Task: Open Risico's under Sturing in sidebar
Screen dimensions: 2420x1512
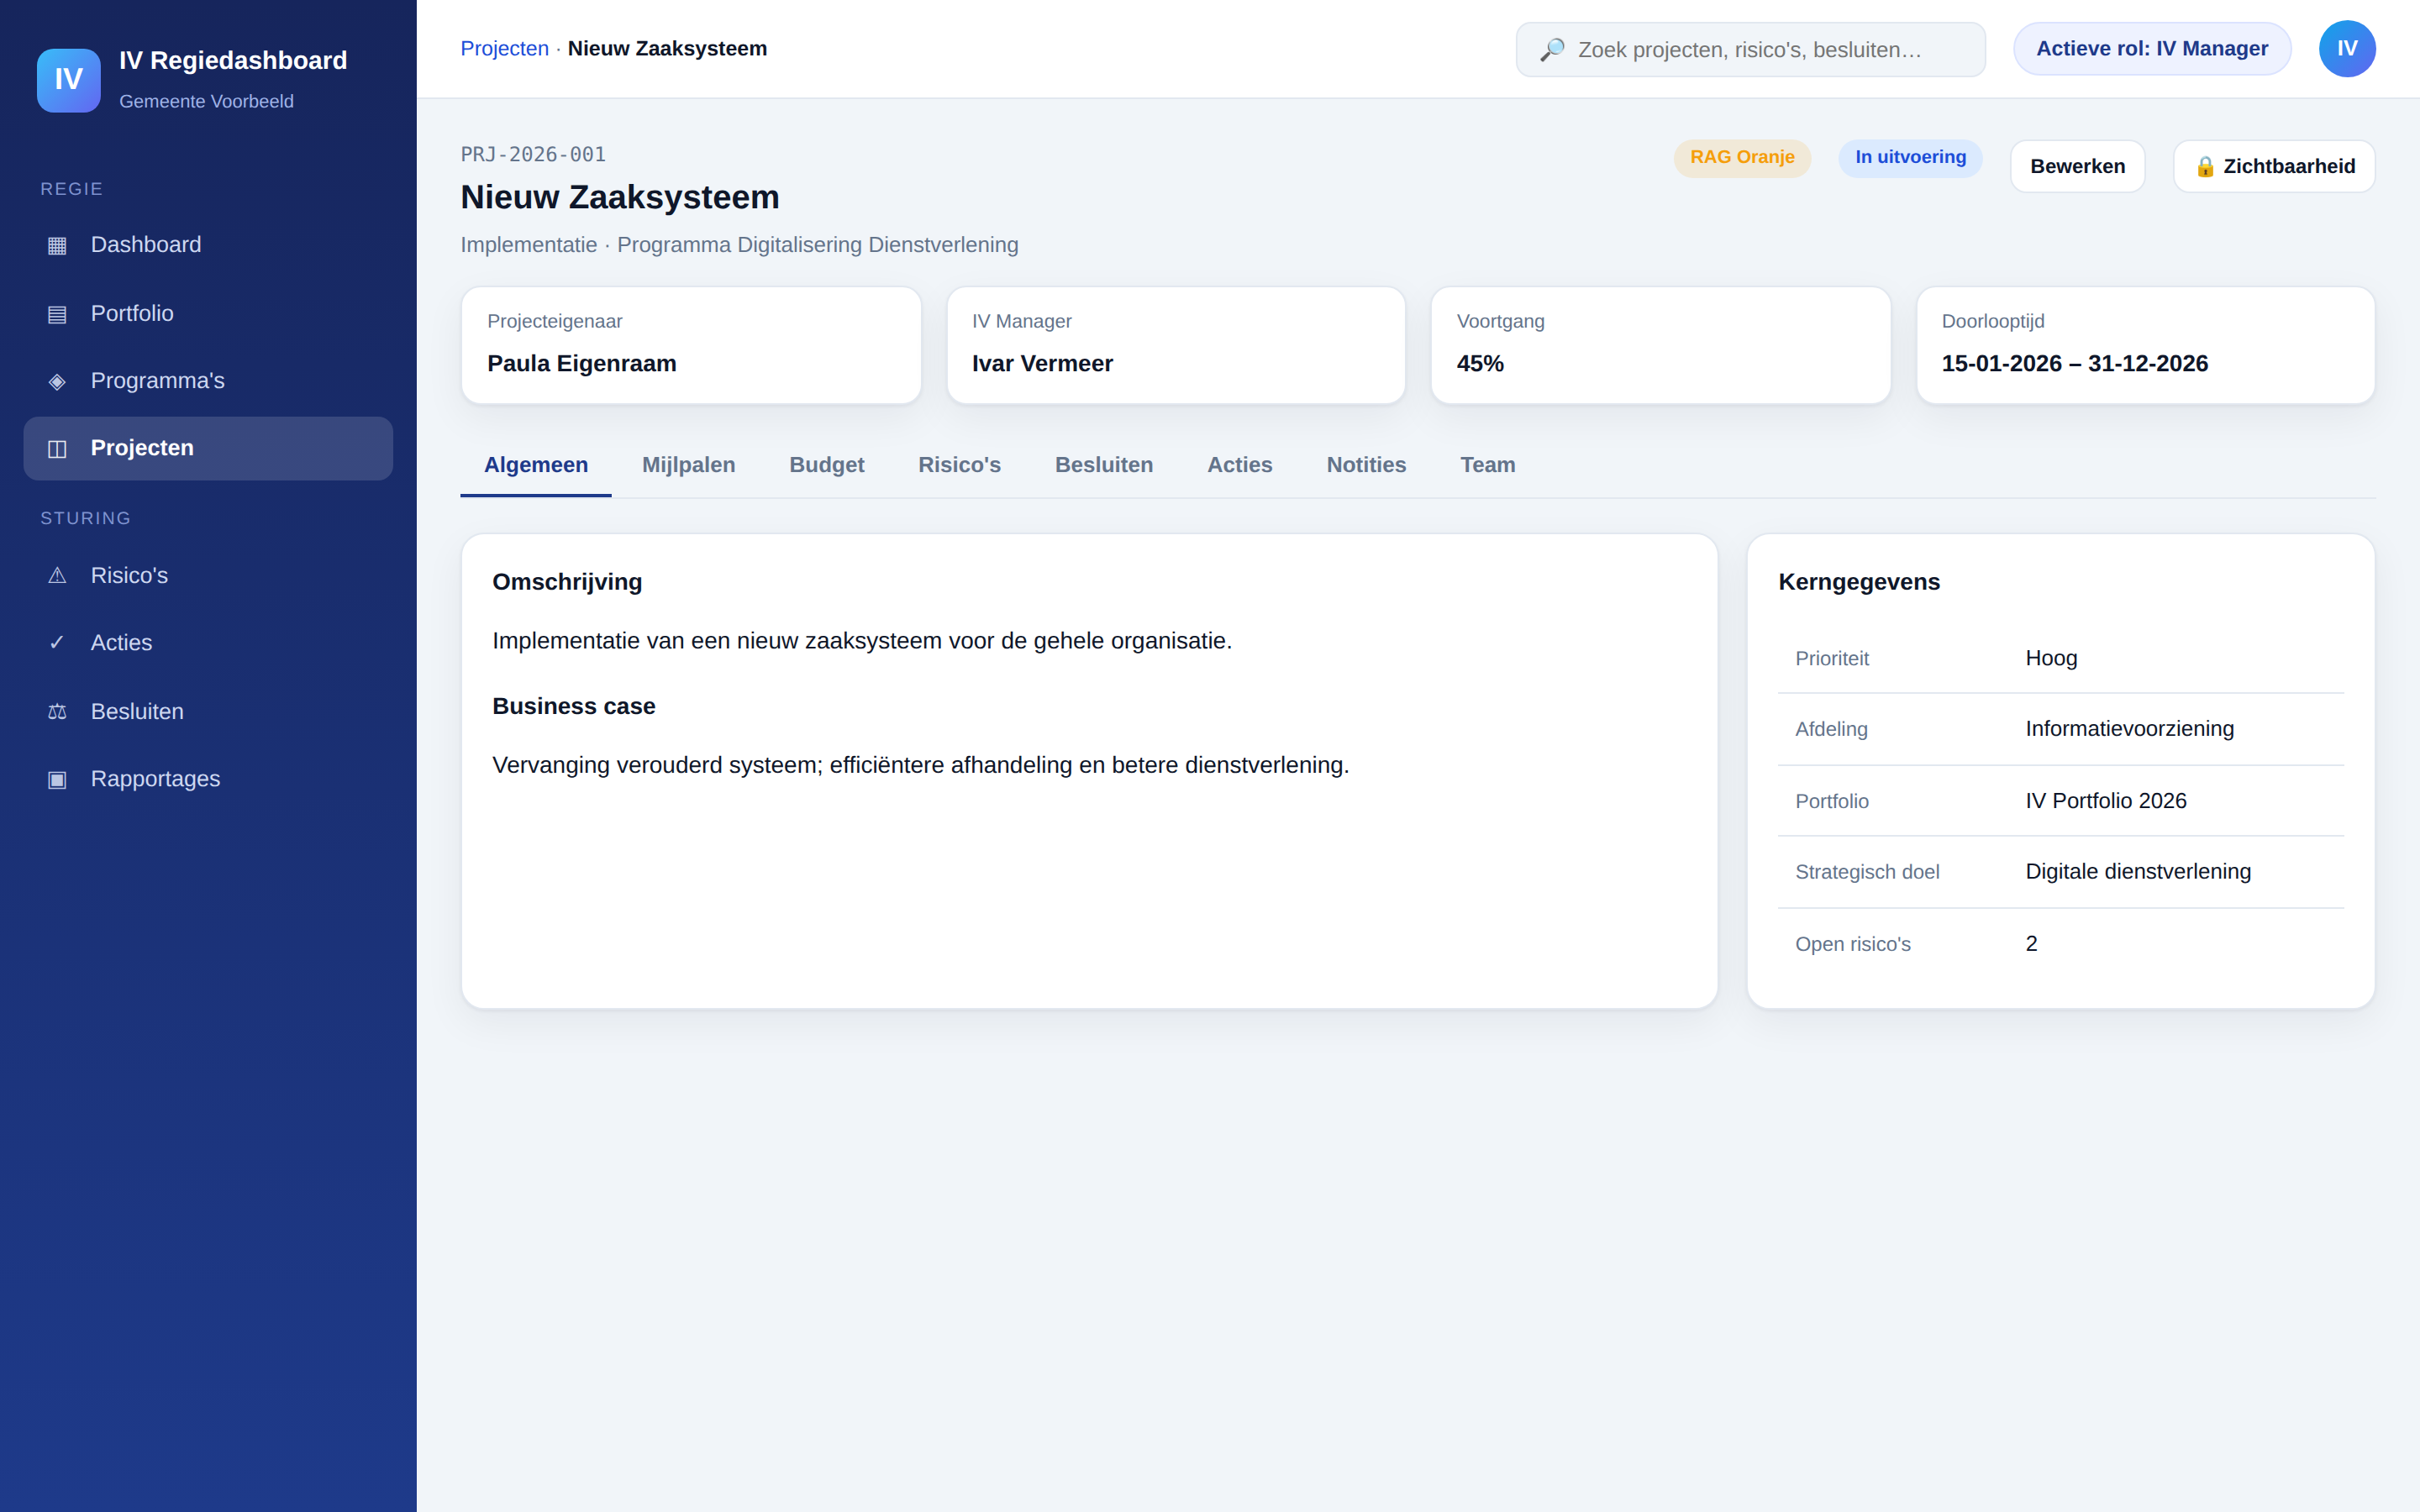Action: point(208,576)
